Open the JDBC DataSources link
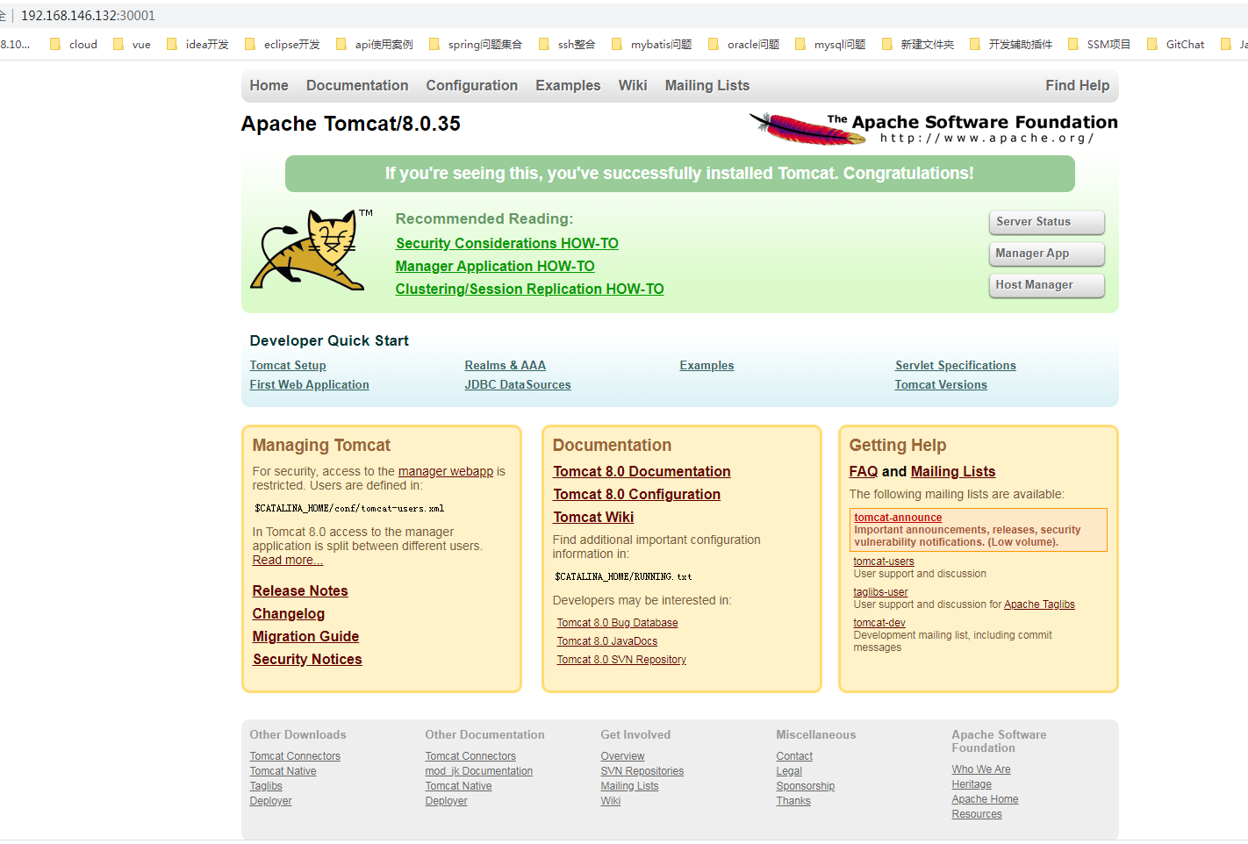Screen dimensions: 1248x844 click(518, 384)
